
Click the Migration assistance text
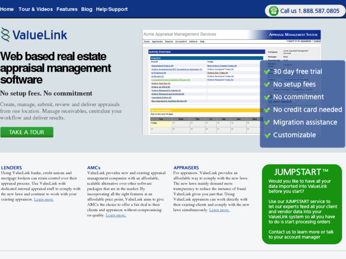coord(305,122)
